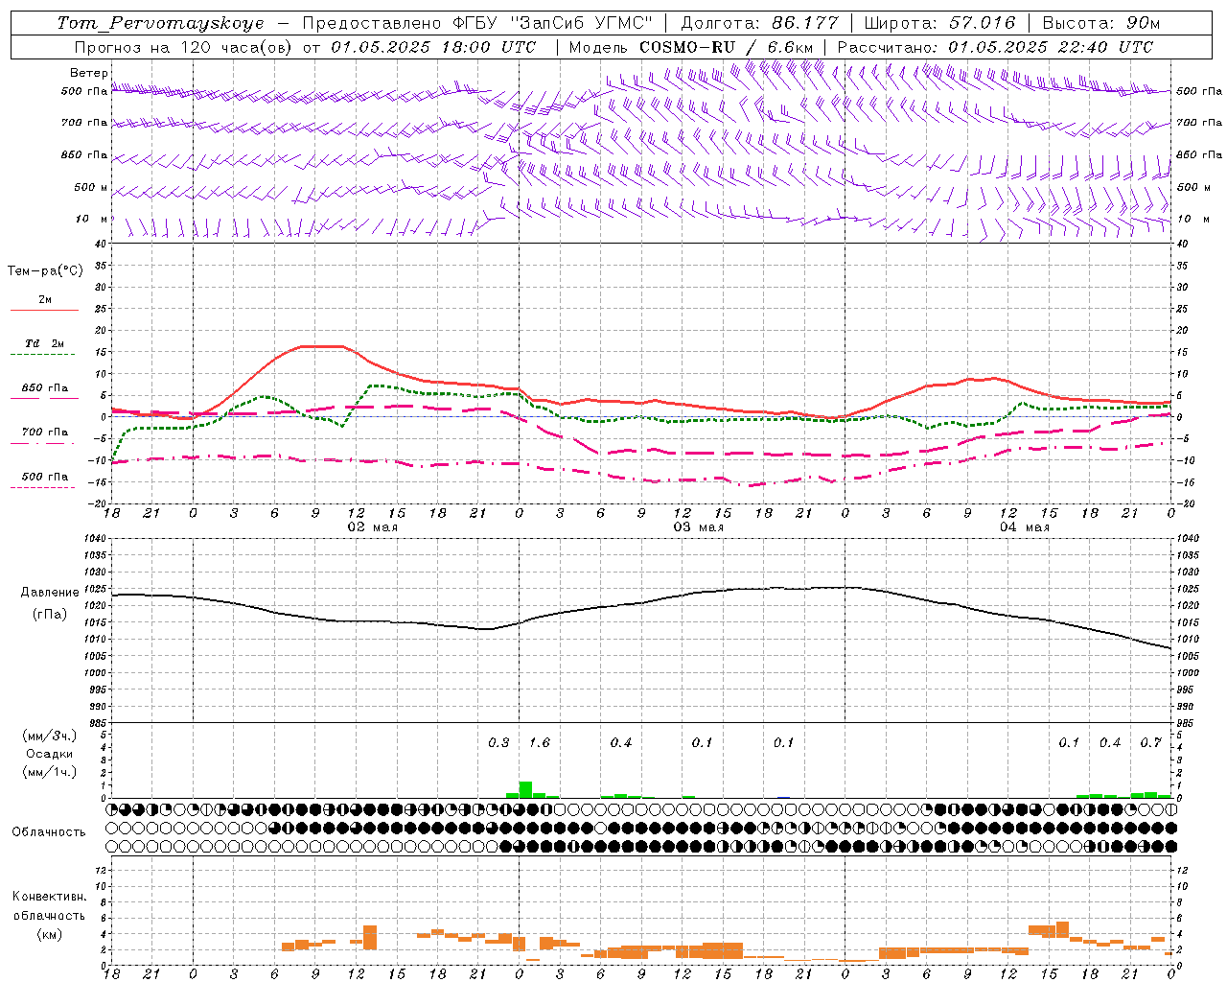1227x982 pixels.
Task: Select the 'Прогноз на 120 часа(ов)' forecast text
Action: coord(184,47)
